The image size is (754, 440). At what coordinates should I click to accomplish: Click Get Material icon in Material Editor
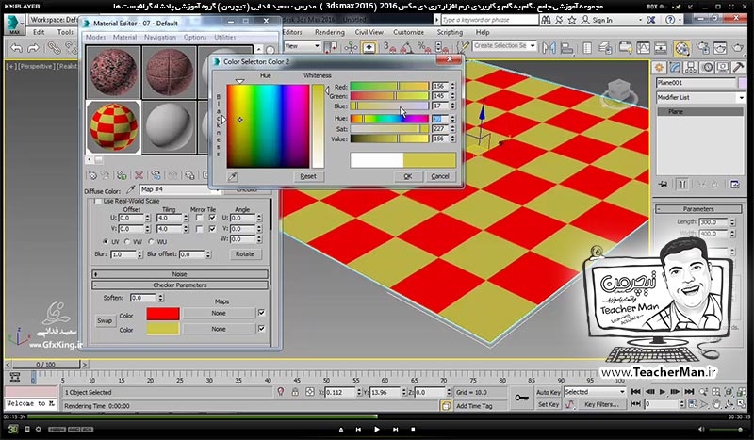click(x=92, y=175)
